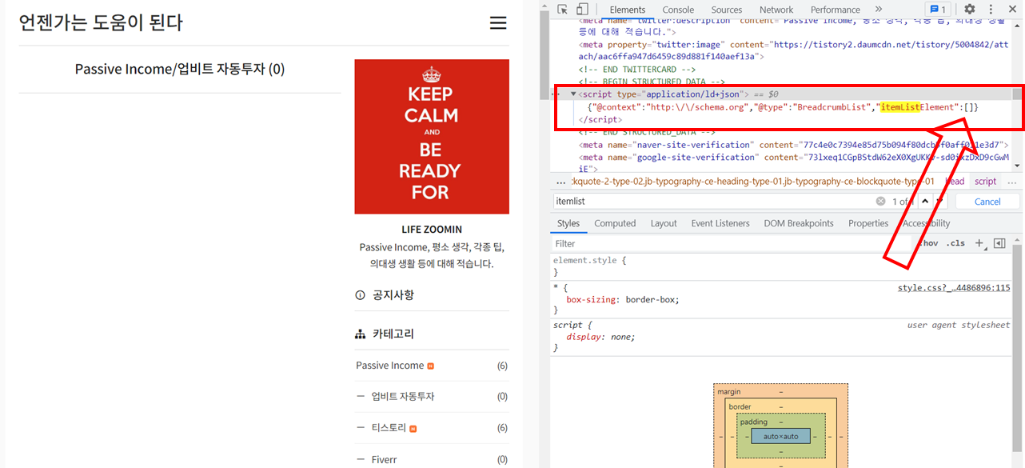Click the Elements tree vertical scrollbar thumb

coord(1017,94)
